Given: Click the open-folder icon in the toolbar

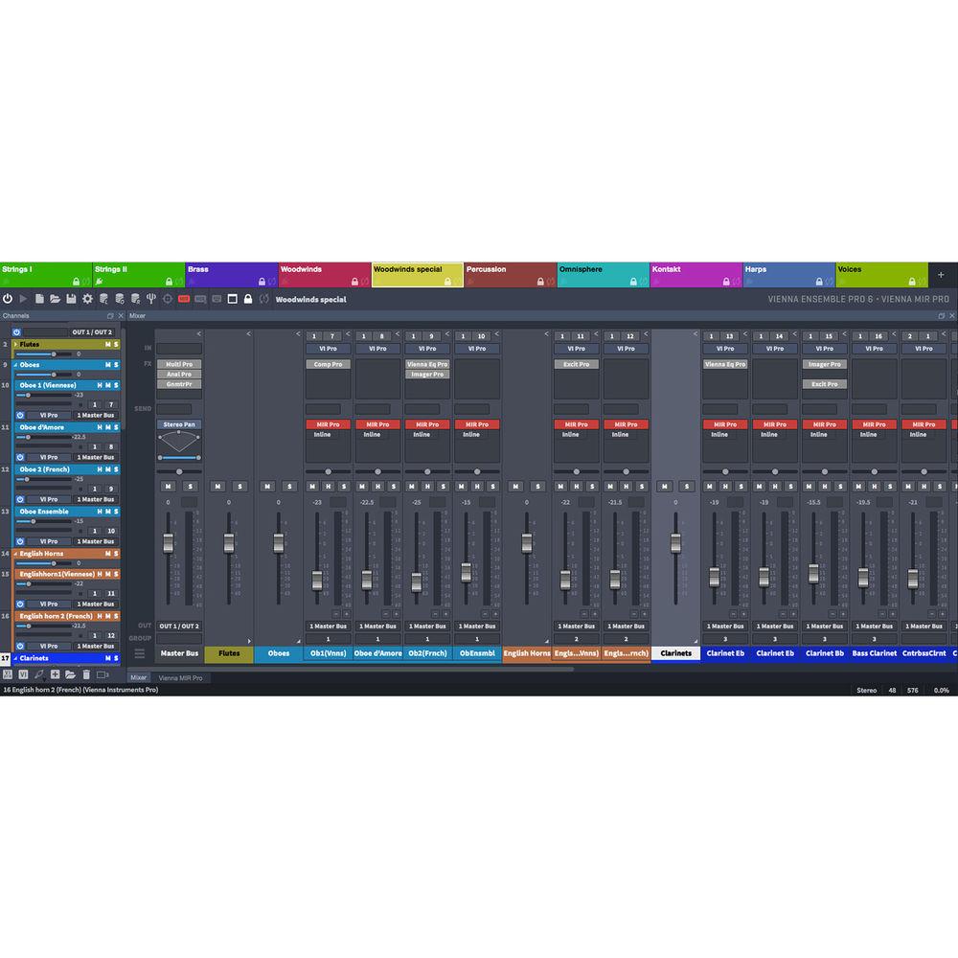Looking at the screenshot, I should (56, 299).
